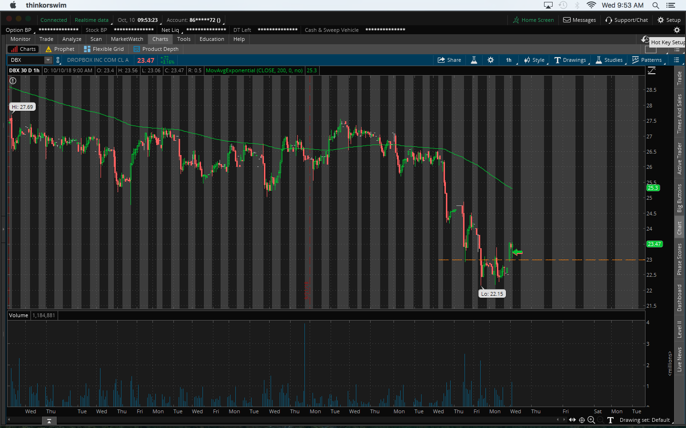Select the Charts sub-tab with bar icon
This screenshot has width=686, height=428.
[x=23, y=49]
